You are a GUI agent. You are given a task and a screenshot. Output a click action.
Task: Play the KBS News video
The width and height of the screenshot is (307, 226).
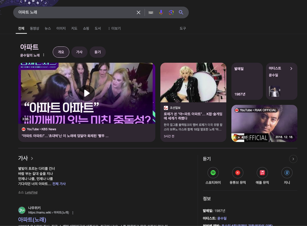click(x=87, y=93)
